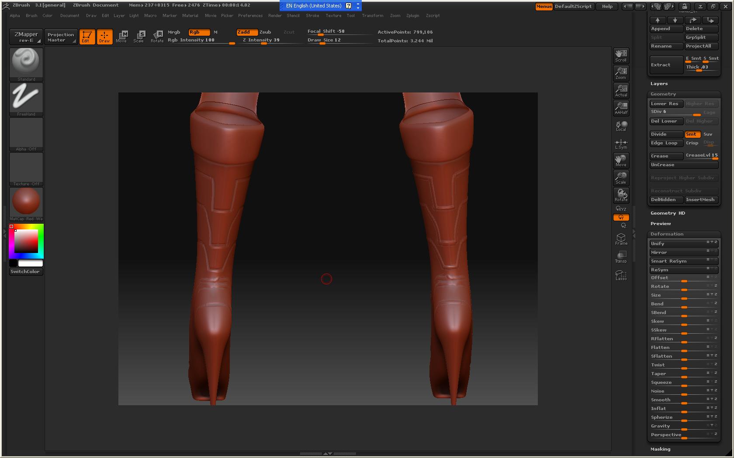
Task: Click the Transp transparency icon
Action: [x=621, y=257]
